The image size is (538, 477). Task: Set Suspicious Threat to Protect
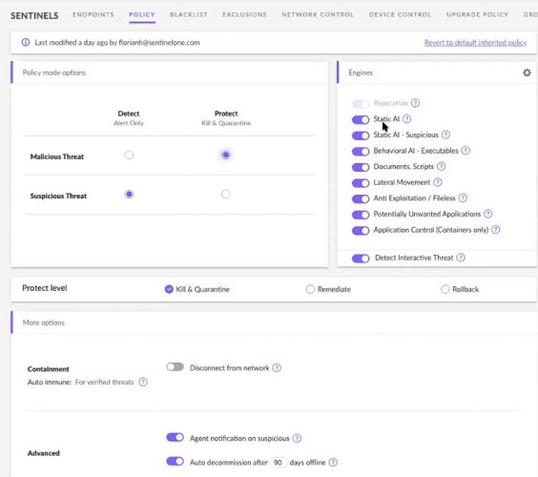coord(225,195)
